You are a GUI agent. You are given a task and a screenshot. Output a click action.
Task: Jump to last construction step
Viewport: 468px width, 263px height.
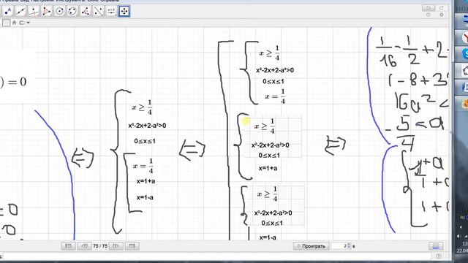[x=132, y=246]
